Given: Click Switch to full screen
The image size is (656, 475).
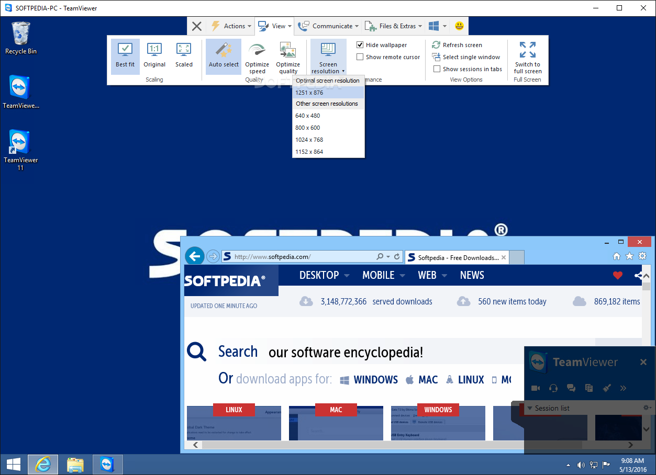Looking at the screenshot, I should pyautogui.click(x=528, y=58).
